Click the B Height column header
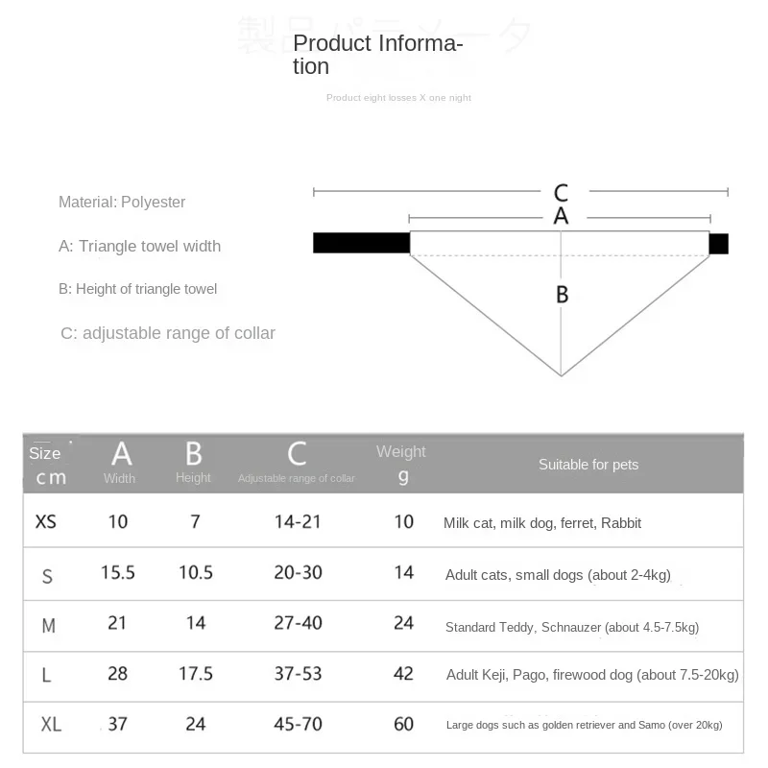Image resolution: width=768 pixels, height=768 pixels. pos(194,463)
